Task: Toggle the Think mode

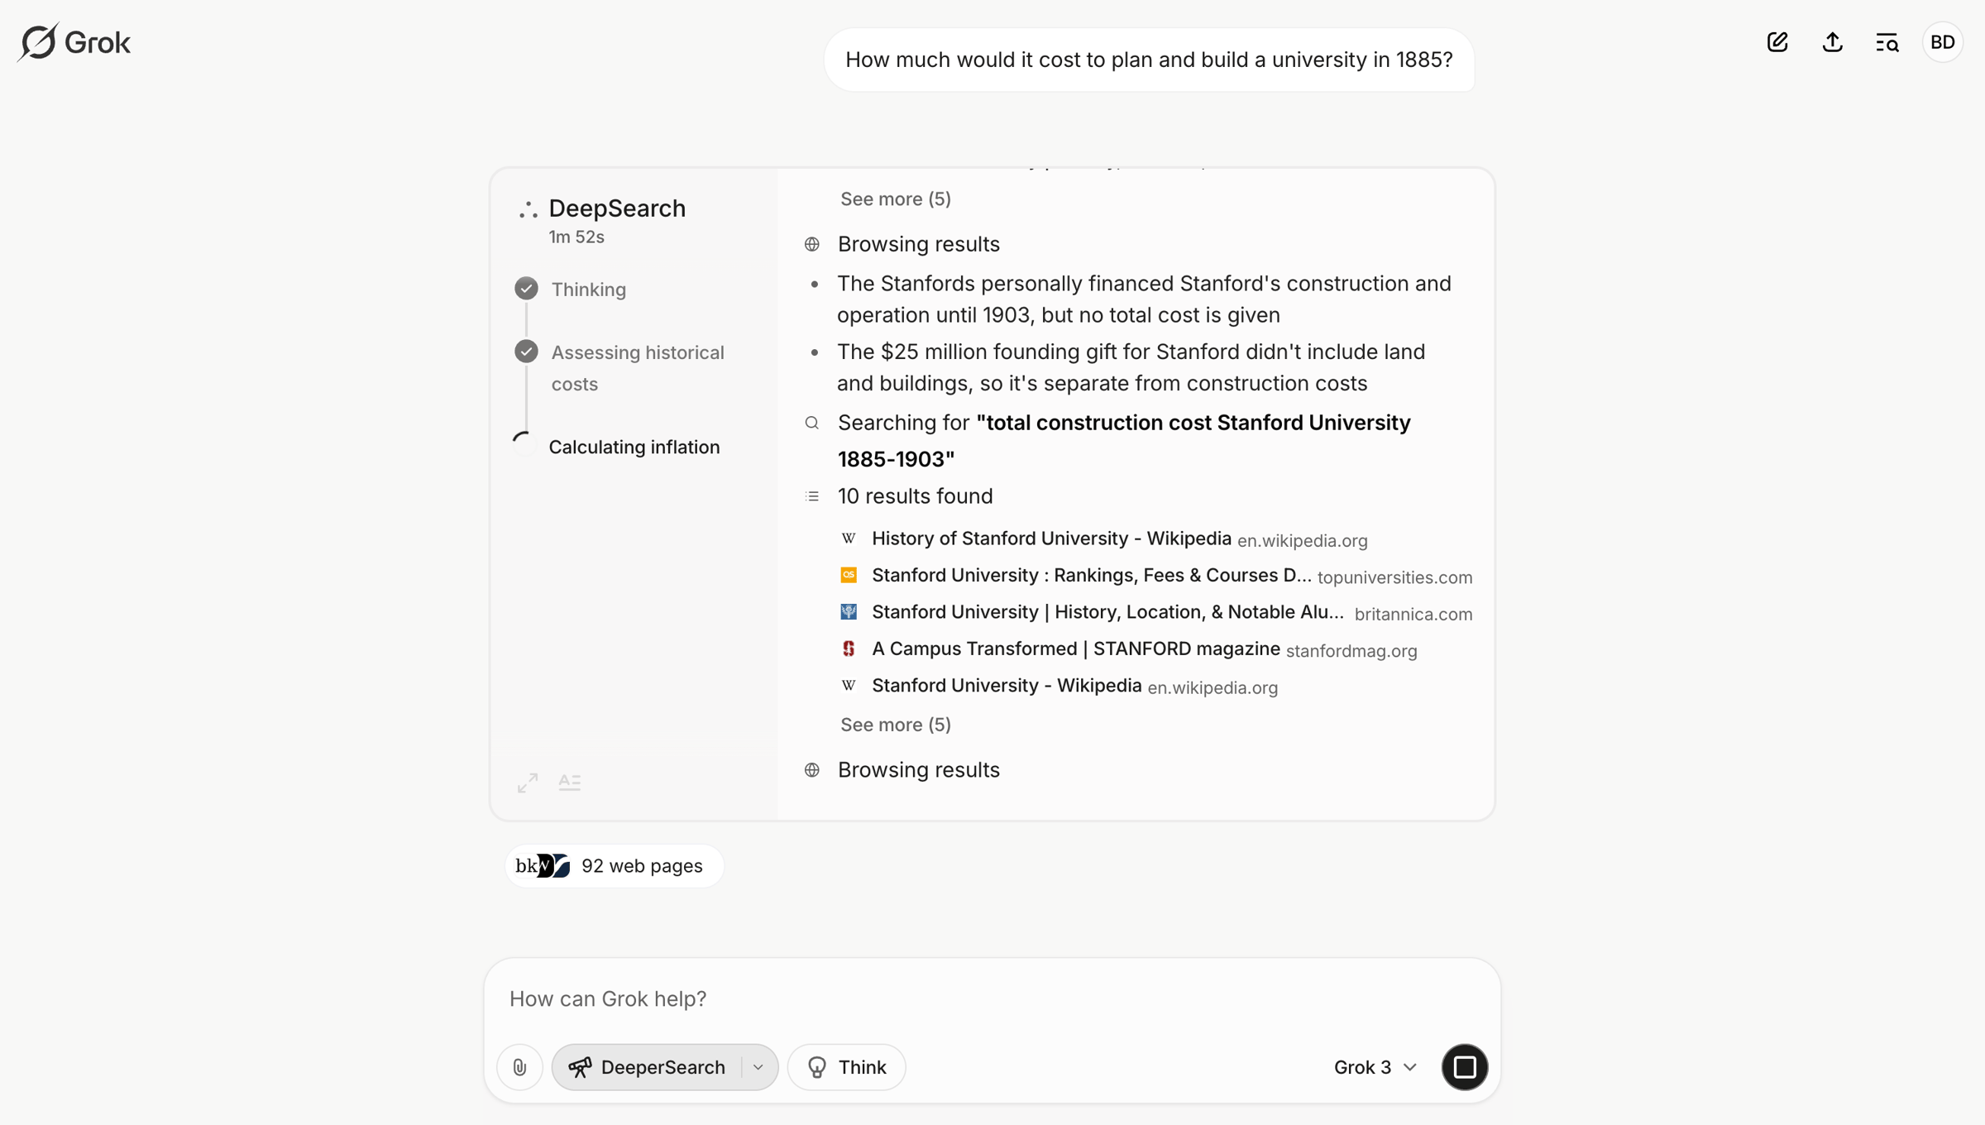Action: point(847,1067)
